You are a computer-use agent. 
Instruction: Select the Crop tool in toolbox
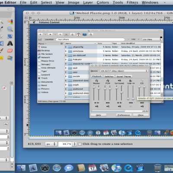[x=1, y=36]
